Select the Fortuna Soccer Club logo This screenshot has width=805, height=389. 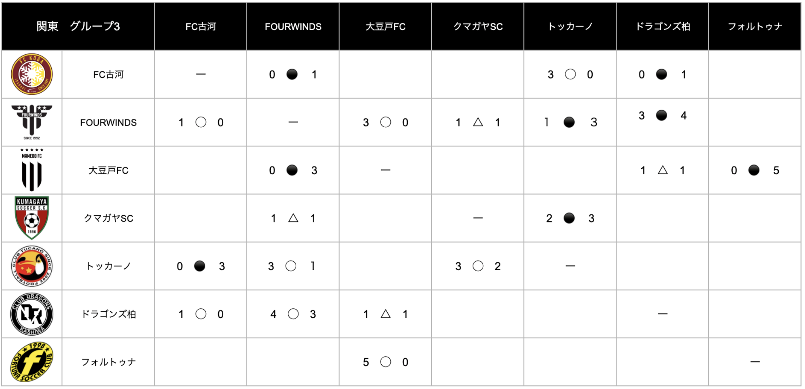tap(32, 362)
